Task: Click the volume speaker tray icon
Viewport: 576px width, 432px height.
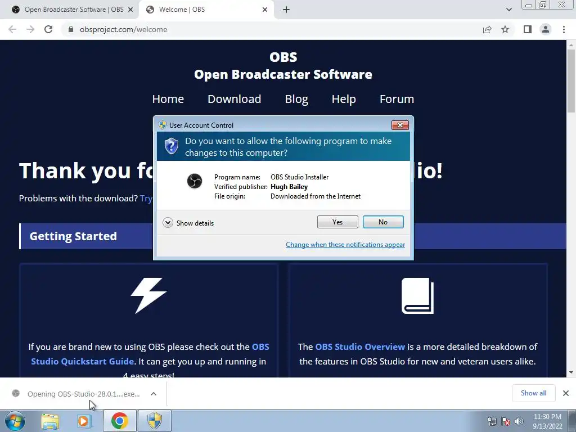Action: pos(519,421)
